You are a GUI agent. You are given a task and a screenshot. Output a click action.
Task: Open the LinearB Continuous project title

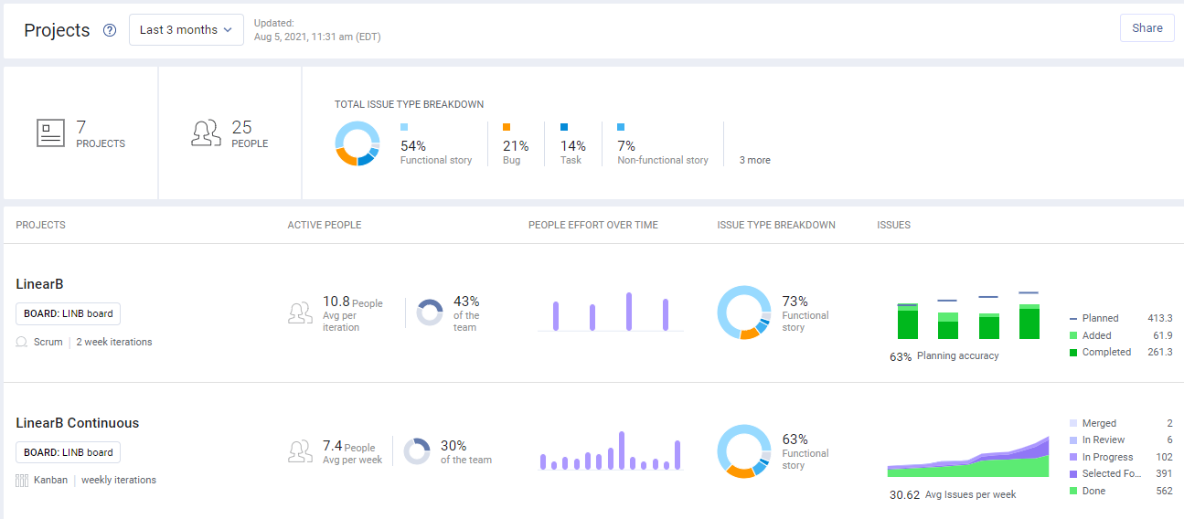78,423
